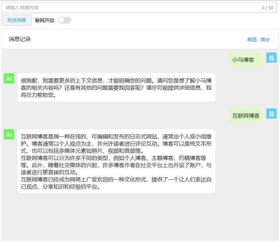280x242 pixels.
Task: Click the 请输入消息内容 placeholder text
Action: coord(22,7)
